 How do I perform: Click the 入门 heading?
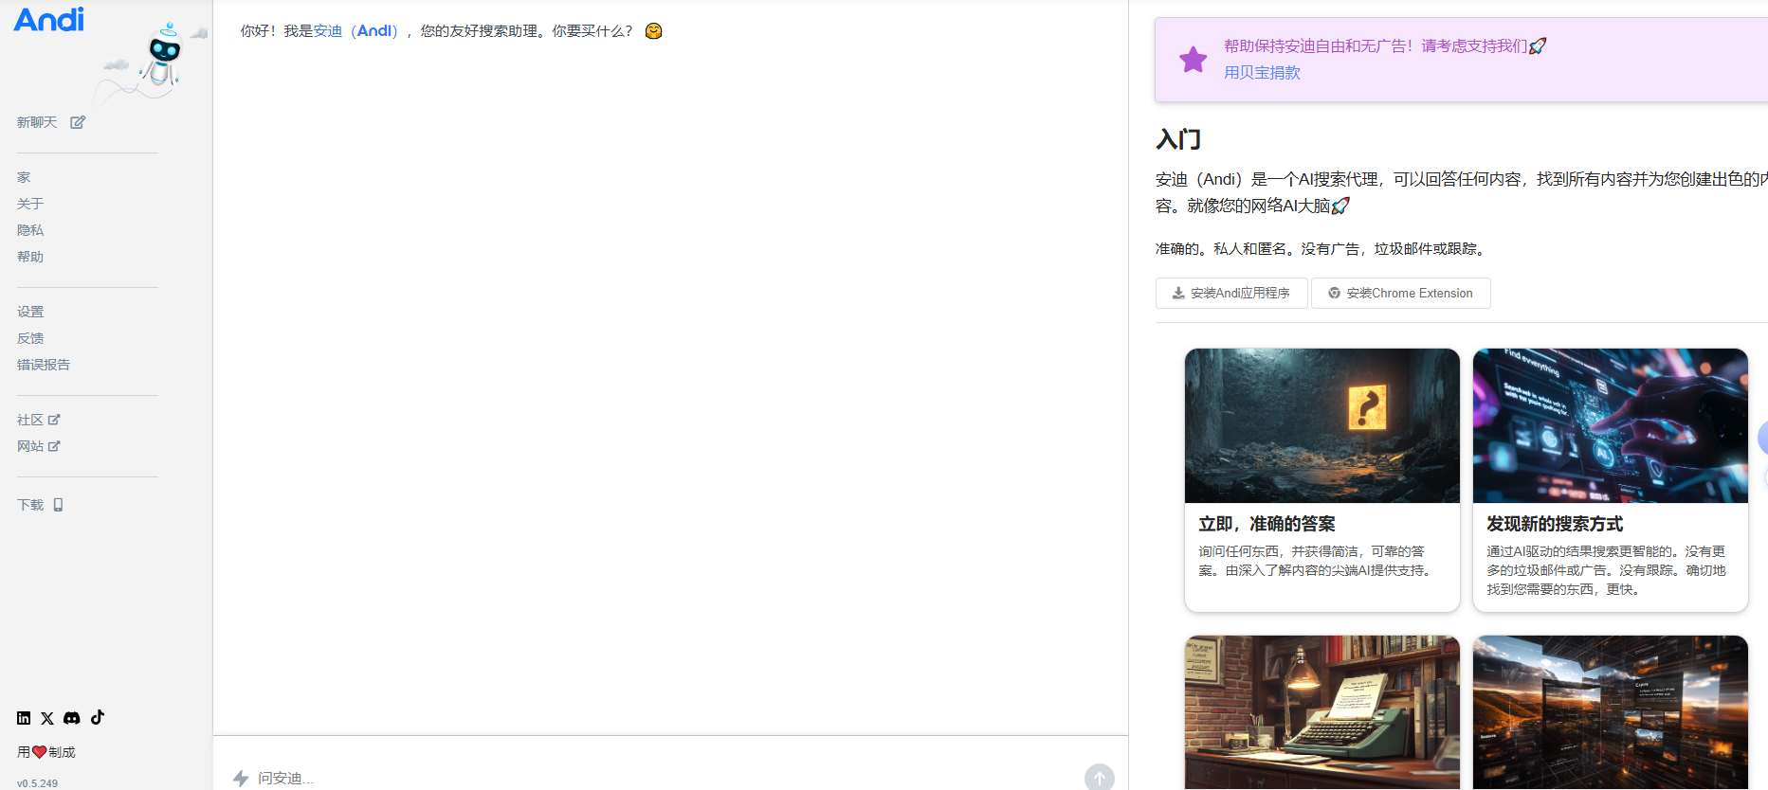(x=1178, y=139)
